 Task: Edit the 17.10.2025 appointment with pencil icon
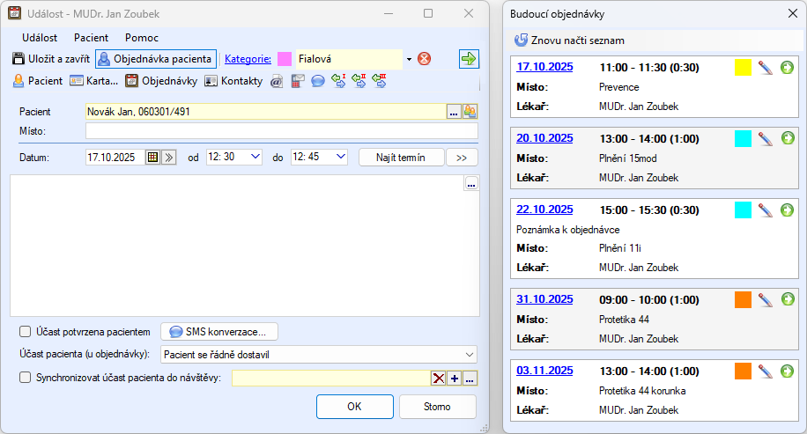coord(766,67)
